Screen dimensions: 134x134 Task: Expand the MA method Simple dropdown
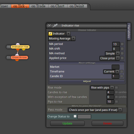pyautogui.click(x=112, y=53)
